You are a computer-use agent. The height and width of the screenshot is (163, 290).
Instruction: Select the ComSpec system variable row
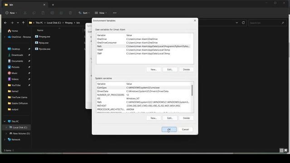pyautogui.click(x=144, y=87)
